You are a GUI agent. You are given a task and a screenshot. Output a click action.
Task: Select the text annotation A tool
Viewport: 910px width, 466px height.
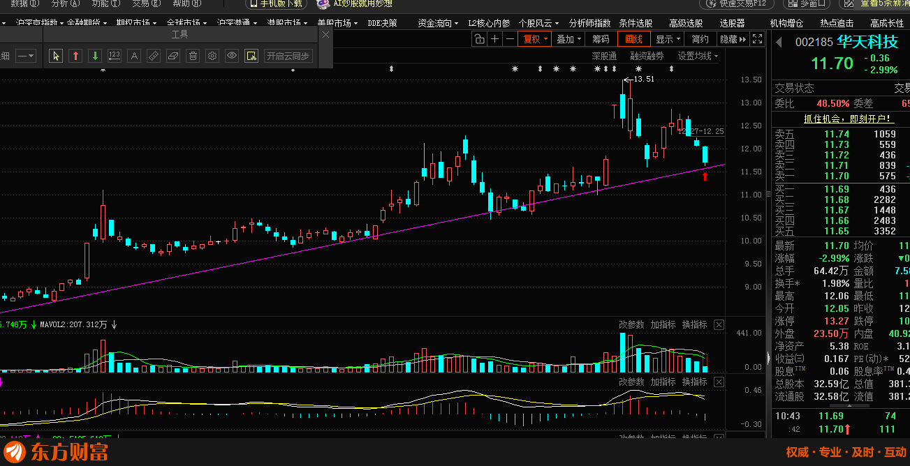(x=135, y=56)
